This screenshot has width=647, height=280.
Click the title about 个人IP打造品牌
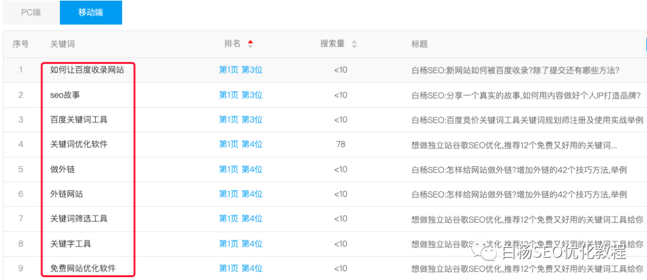pos(526,95)
